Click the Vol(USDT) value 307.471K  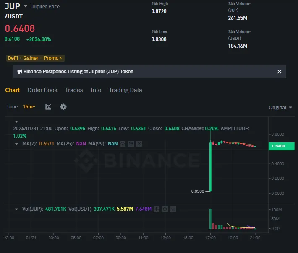(104, 209)
